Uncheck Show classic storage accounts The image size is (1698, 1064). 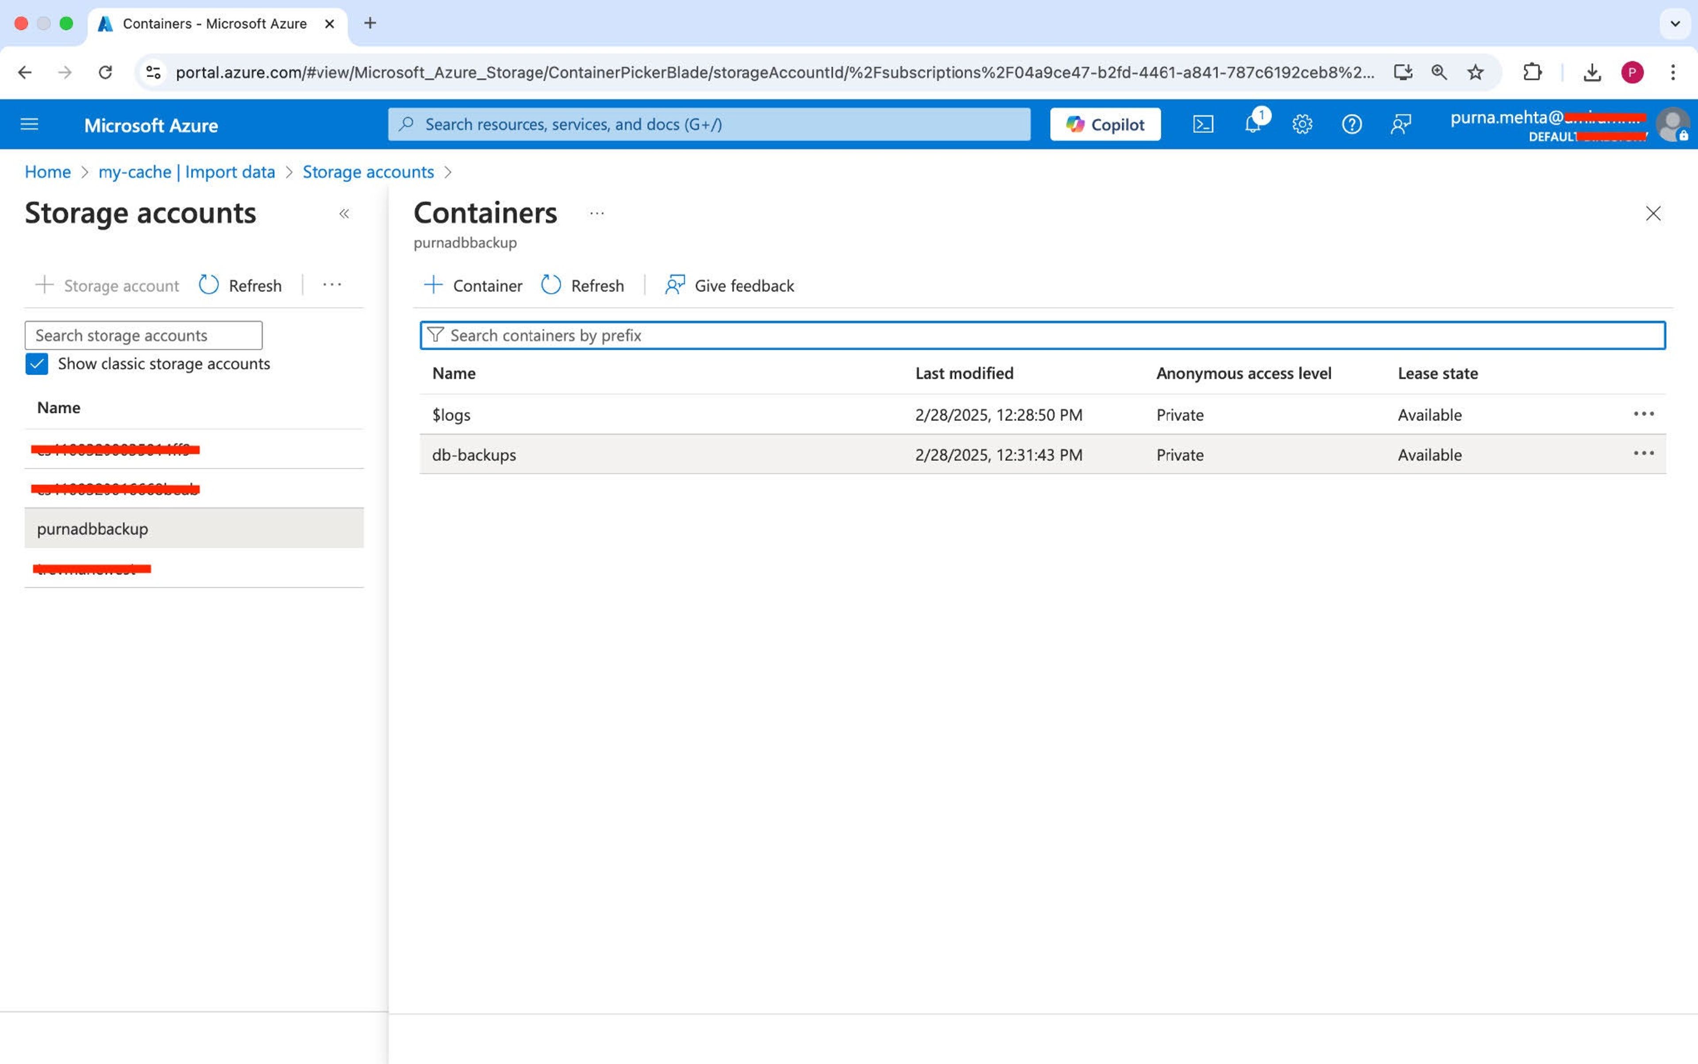37,364
